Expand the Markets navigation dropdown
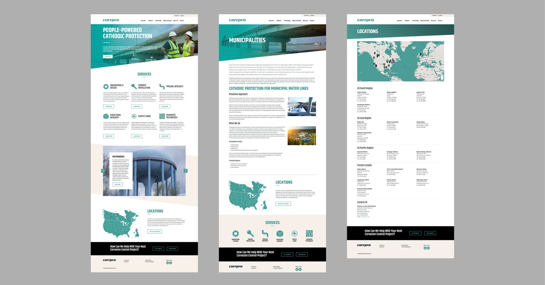Image resolution: width=545 pixels, height=285 pixels. coord(151,21)
